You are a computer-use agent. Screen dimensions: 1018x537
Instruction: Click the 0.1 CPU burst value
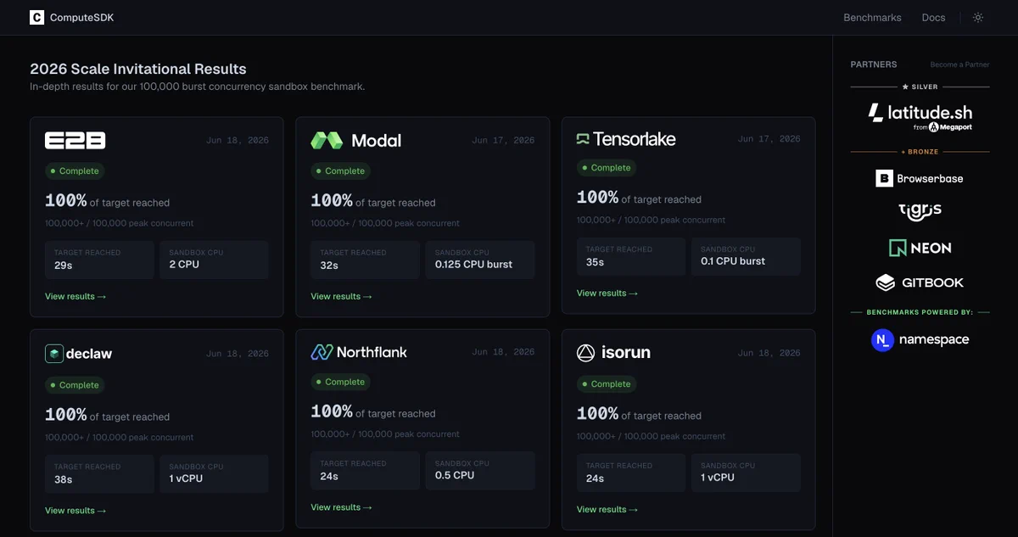coord(733,261)
